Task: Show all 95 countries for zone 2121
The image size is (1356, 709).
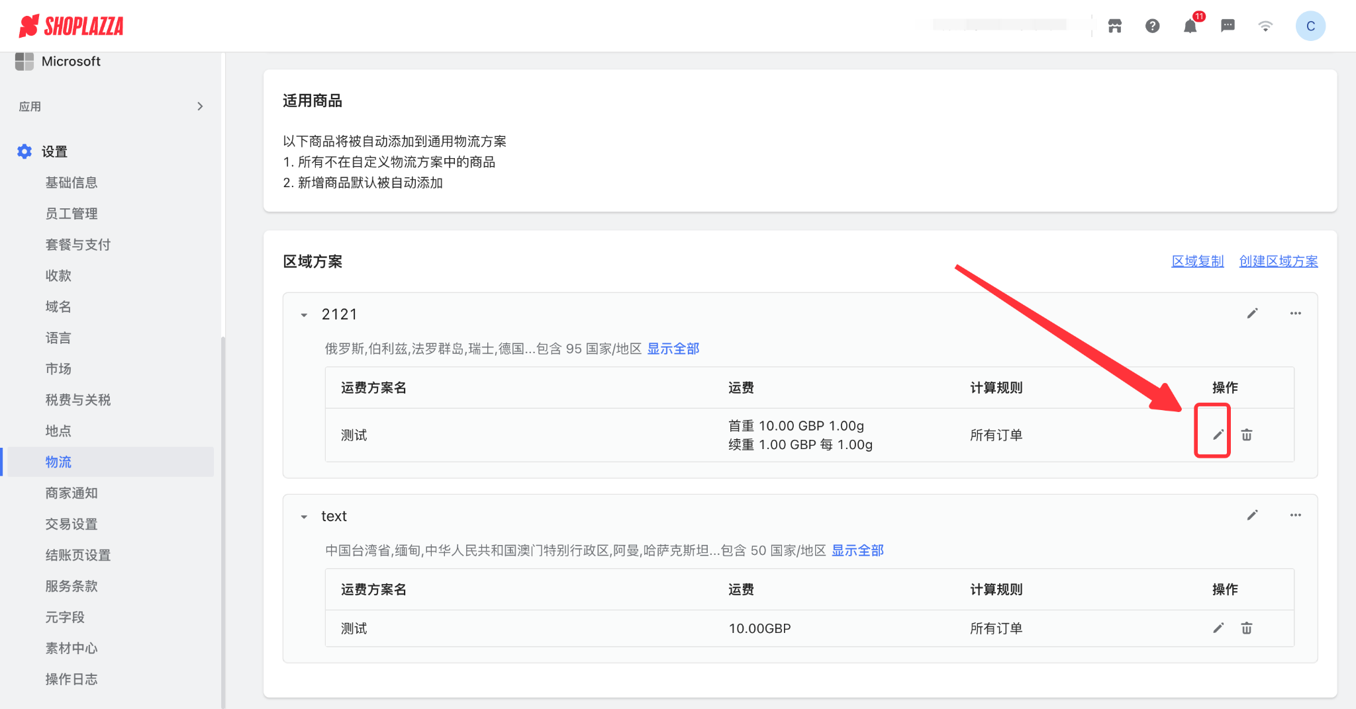Action: 673,349
